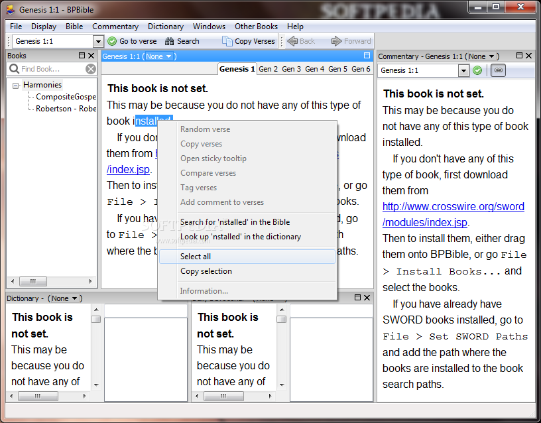Click the Forward arrow toolbar button
Viewport: 541px width, 423px height.
click(x=351, y=41)
